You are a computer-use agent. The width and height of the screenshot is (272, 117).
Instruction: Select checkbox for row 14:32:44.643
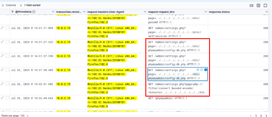7,98
